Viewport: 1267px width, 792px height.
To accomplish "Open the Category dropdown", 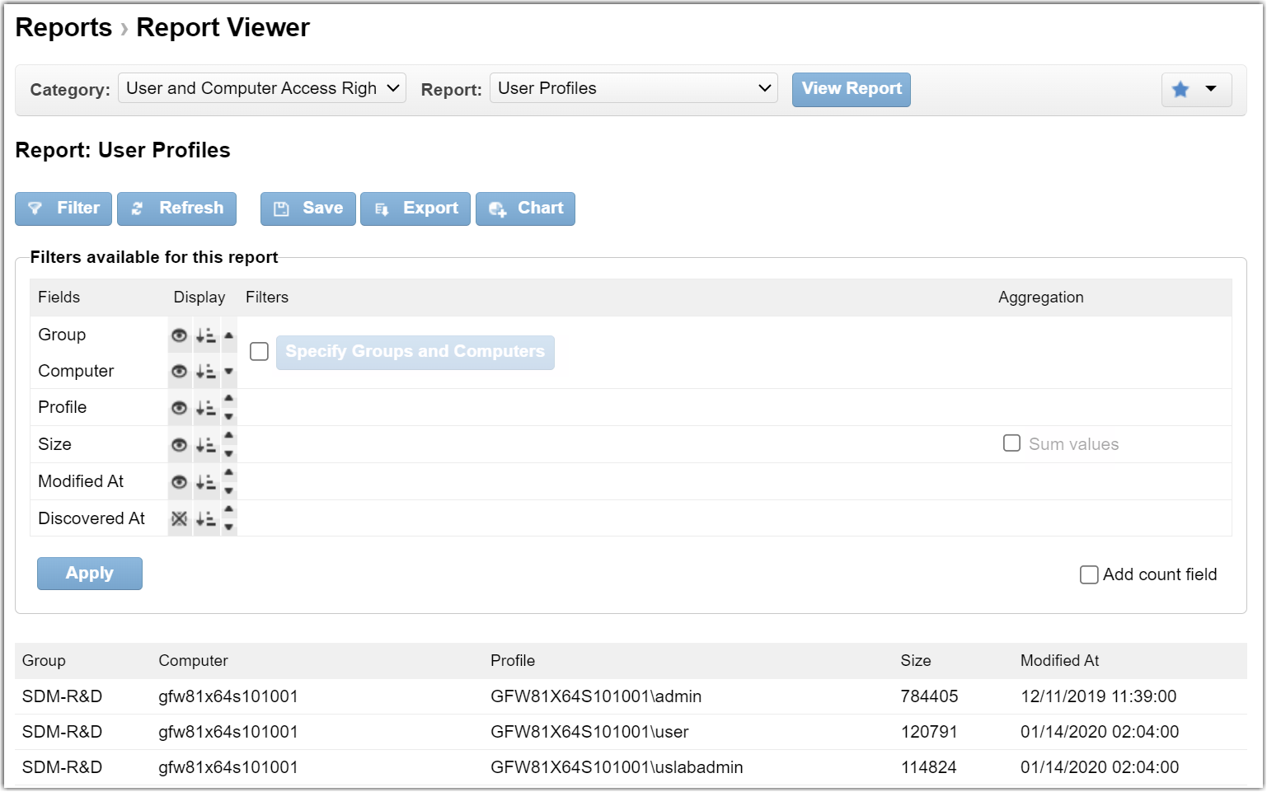I will point(261,88).
